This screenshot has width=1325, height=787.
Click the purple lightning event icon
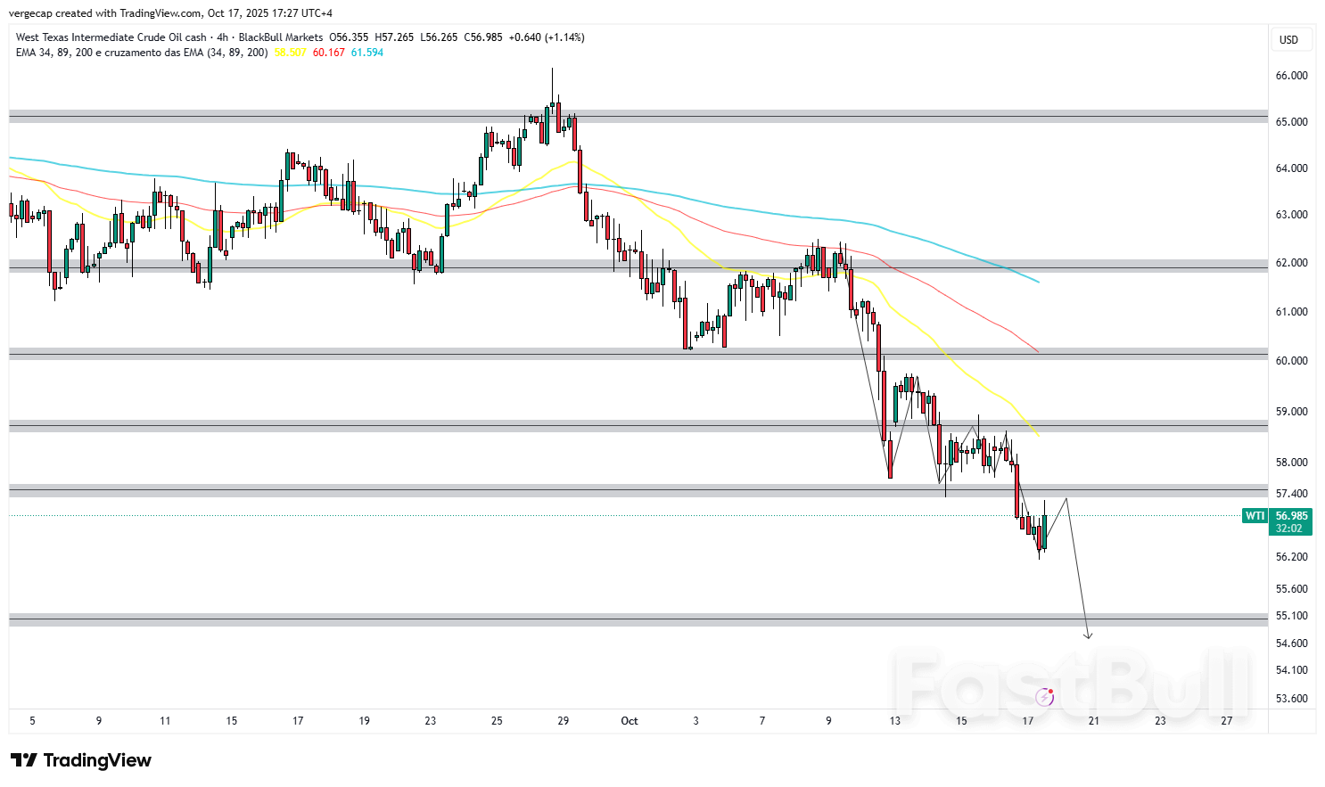click(x=1045, y=697)
